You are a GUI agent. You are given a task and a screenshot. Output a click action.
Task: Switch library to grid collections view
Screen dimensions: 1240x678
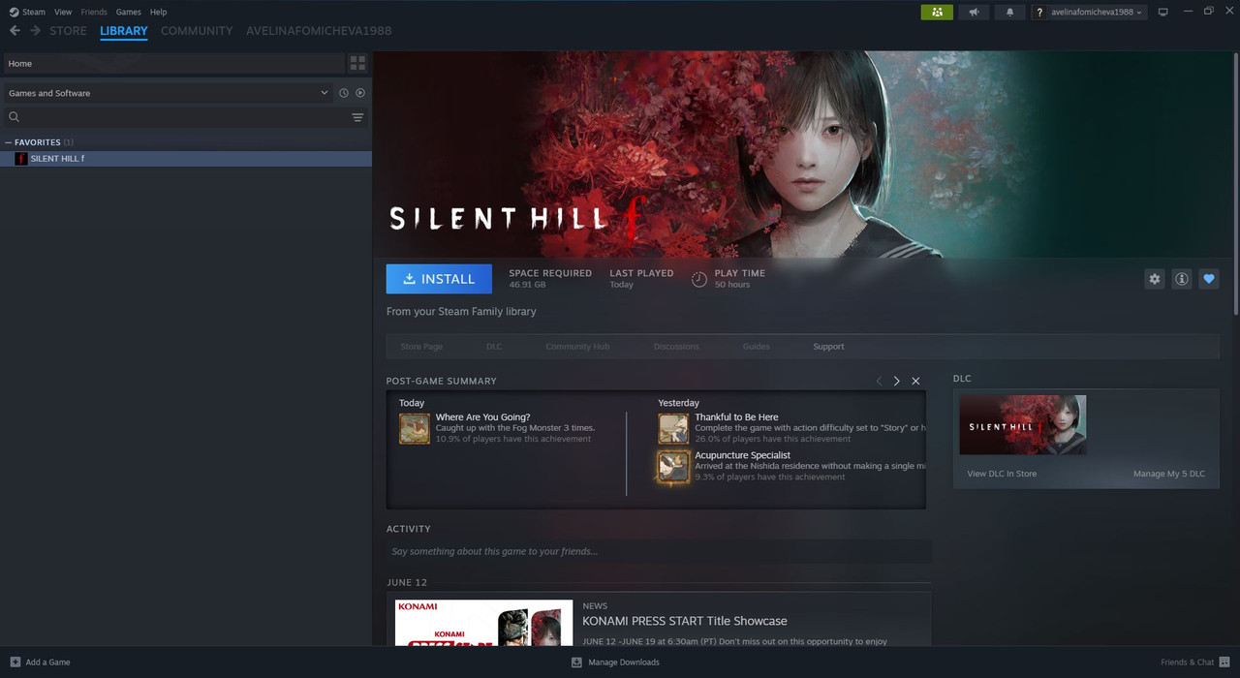(x=357, y=63)
